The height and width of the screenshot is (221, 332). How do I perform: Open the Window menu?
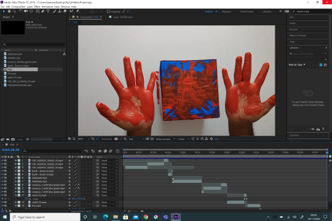point(65,7)
